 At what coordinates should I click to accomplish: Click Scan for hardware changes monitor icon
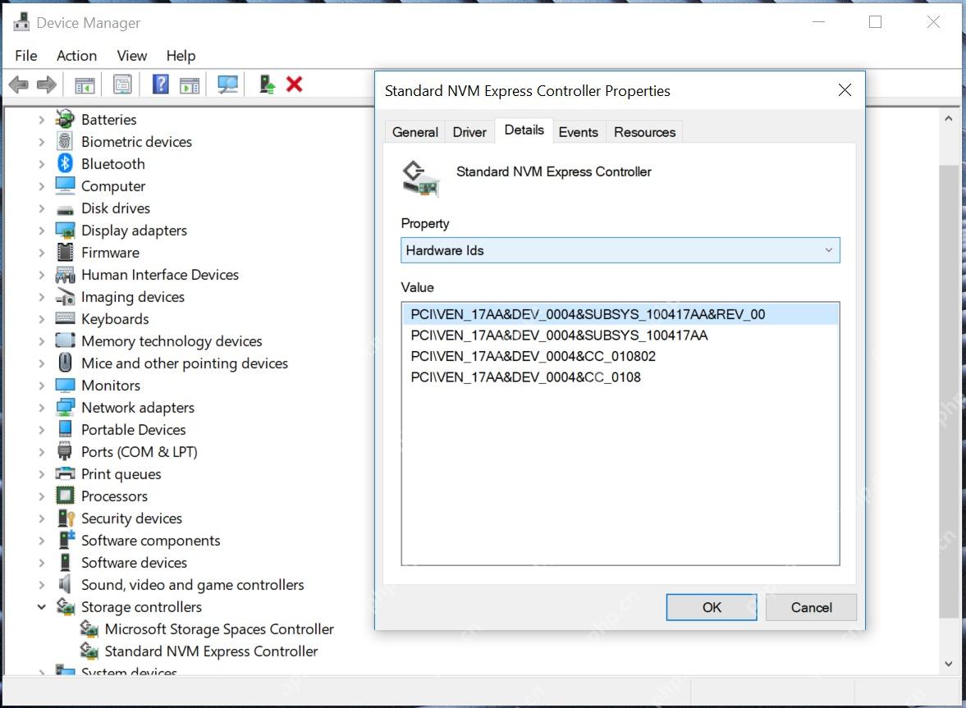[x=227, y=85]
